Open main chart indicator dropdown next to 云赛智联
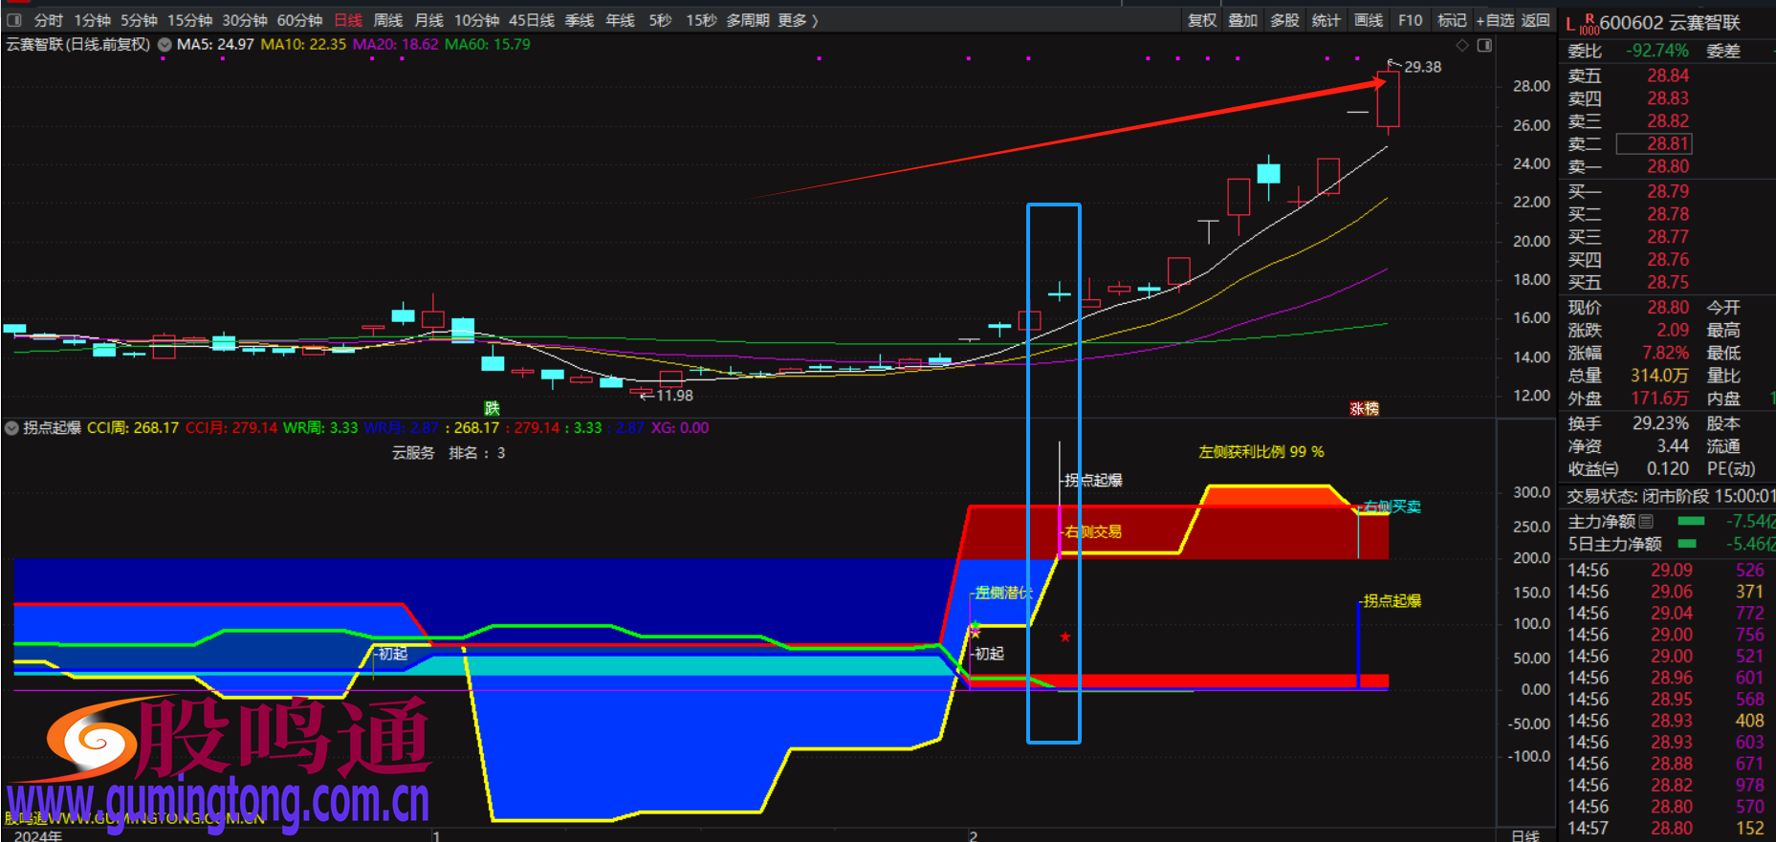This screenshot has width=1776, height=842. [164, 45]
